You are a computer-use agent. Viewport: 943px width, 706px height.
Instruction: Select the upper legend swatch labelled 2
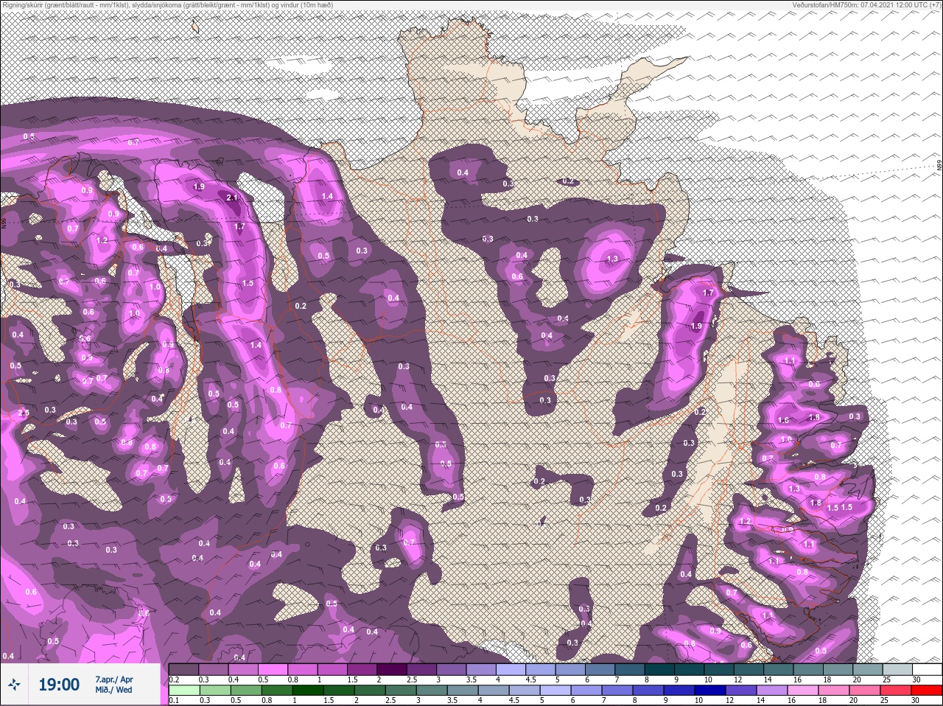tap(392, 669)
